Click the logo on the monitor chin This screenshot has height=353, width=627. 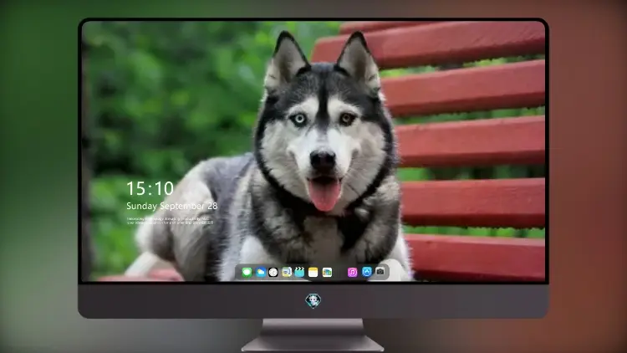(x=313, y=300)
